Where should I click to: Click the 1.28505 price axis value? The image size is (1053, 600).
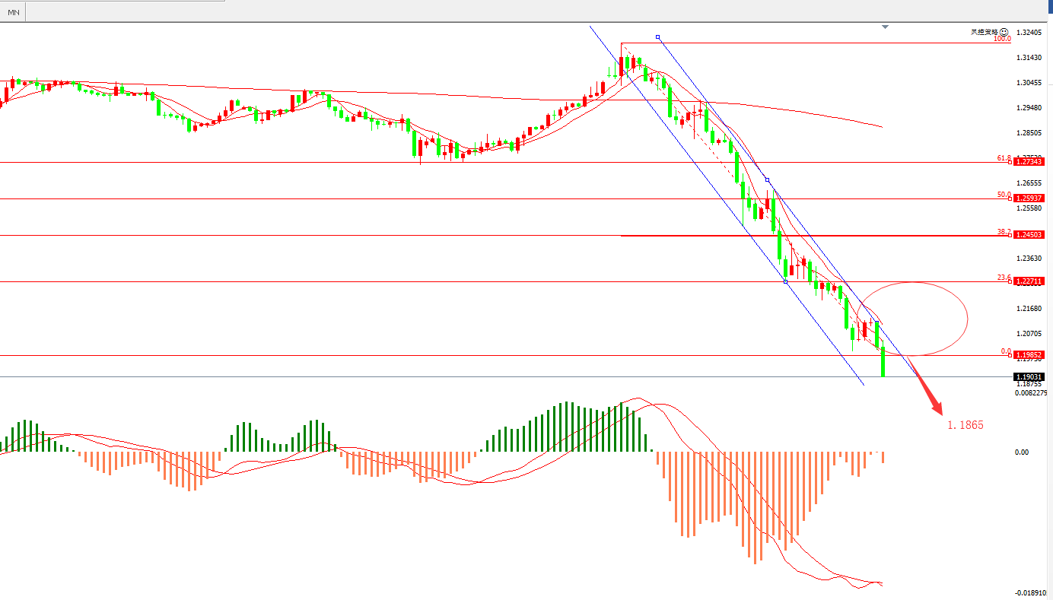(x=1030, y=133)
